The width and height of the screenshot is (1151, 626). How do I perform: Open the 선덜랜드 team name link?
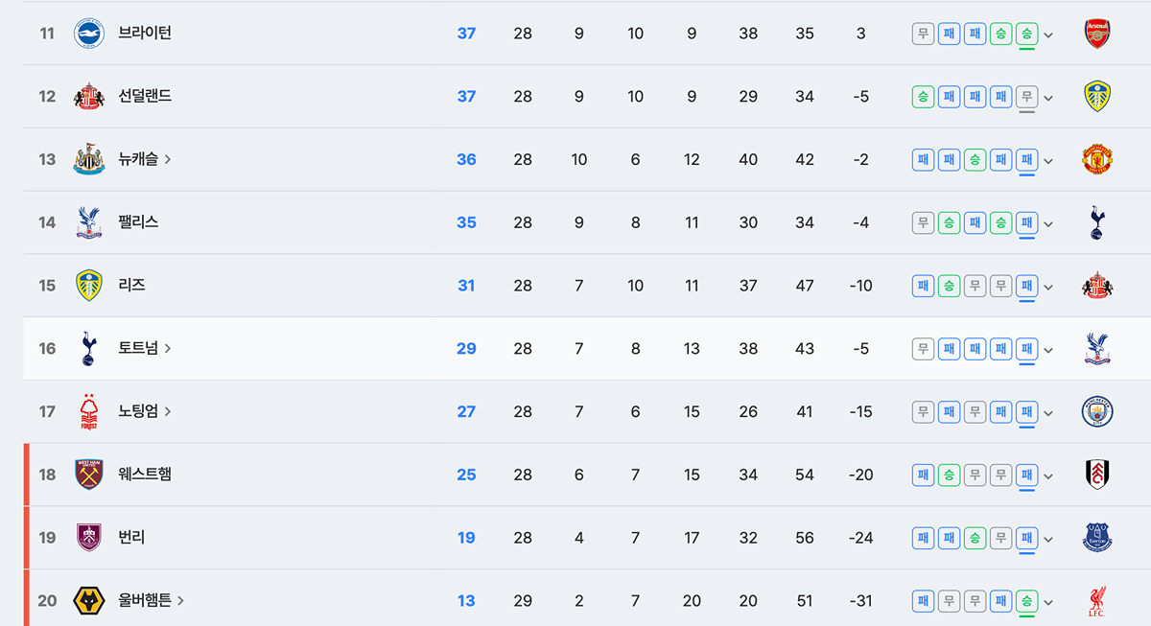coord(145,96)
